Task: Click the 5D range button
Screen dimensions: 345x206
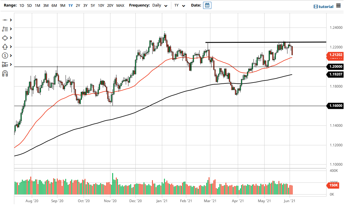Action: [29, 5]
